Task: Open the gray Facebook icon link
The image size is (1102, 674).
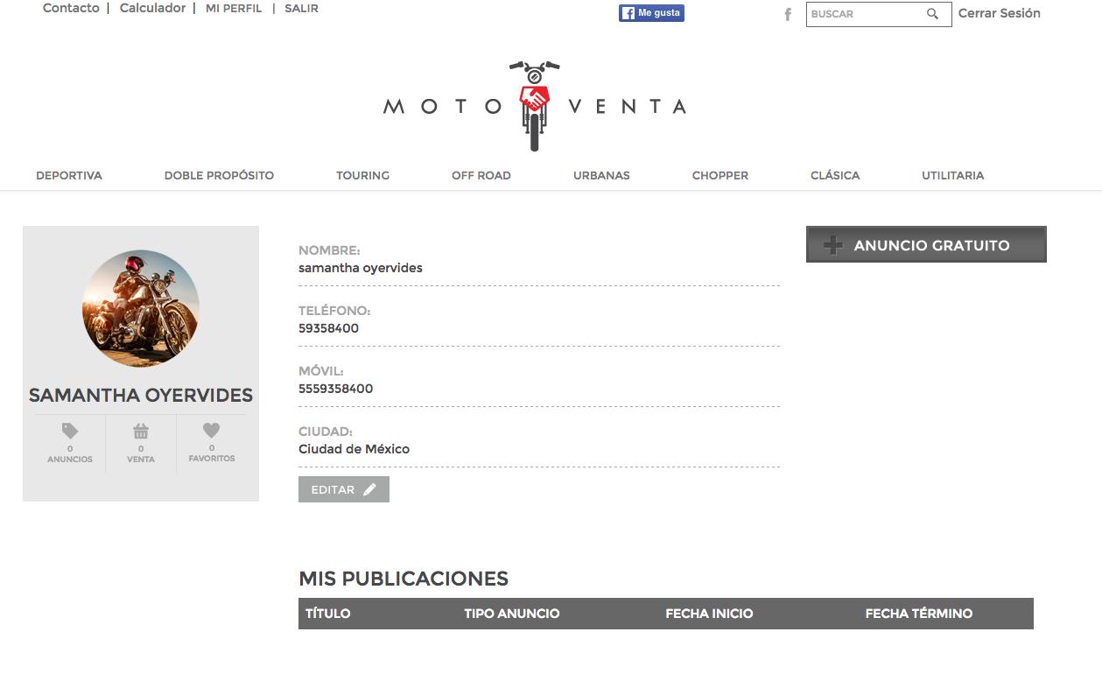Action: (788, 14)
